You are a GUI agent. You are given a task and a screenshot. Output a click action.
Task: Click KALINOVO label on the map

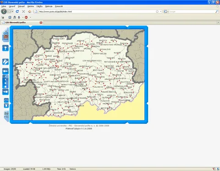click(99, 87)
